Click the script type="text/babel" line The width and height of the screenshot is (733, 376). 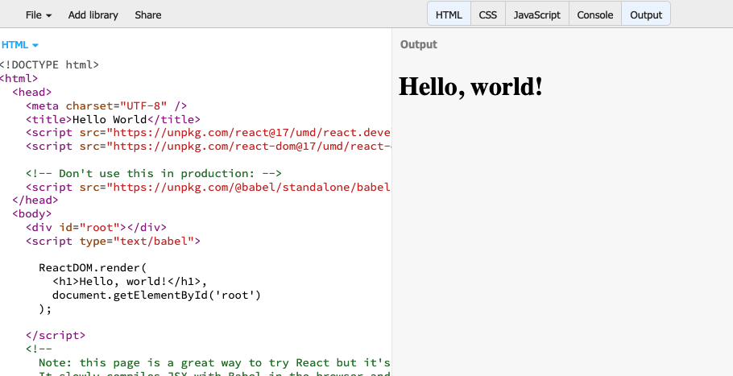point(113,241)
